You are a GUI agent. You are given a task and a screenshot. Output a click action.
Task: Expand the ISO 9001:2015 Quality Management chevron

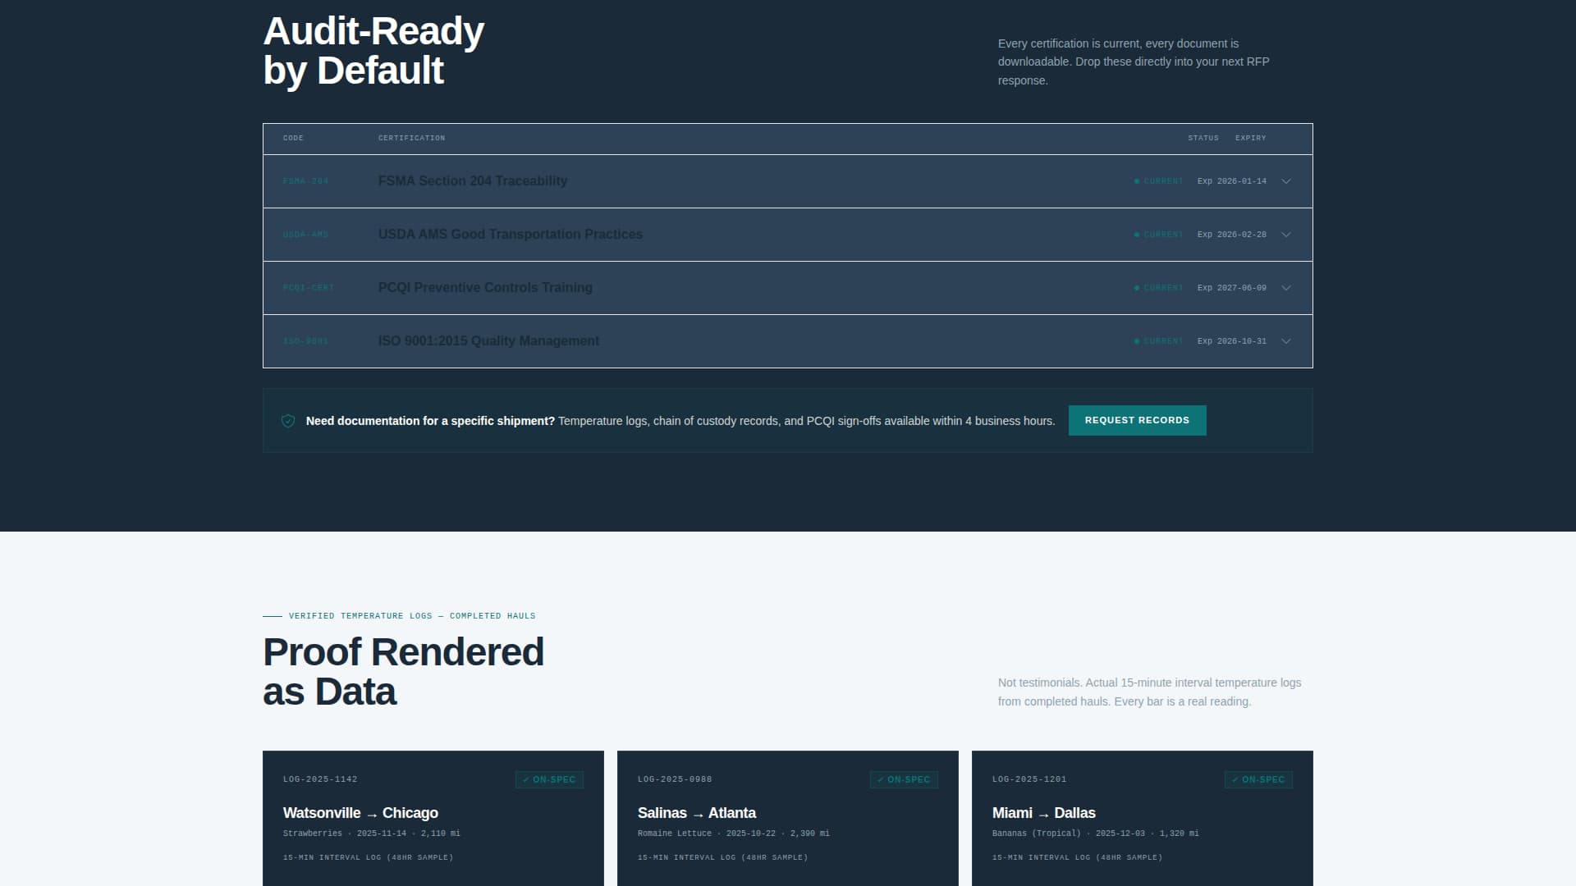click(1285, 341)
